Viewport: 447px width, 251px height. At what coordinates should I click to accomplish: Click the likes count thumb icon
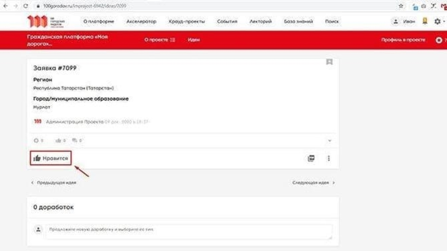58,141
